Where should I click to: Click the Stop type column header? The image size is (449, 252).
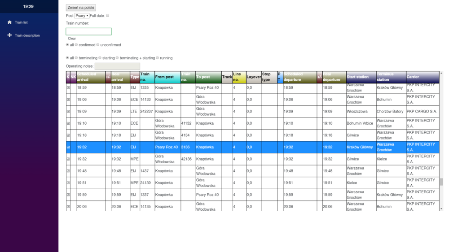pos(269,77)
